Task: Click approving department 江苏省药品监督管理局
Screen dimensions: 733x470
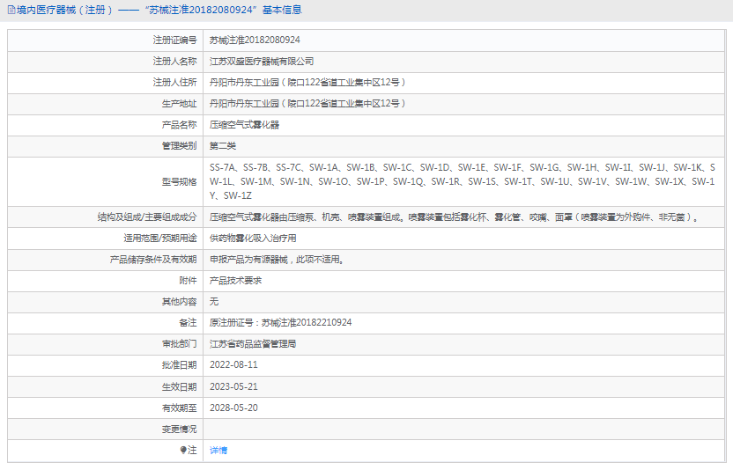Action: point(253,344)
